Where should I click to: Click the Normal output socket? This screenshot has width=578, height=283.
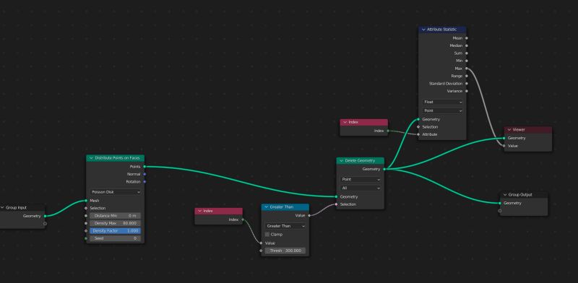[144, 174]
